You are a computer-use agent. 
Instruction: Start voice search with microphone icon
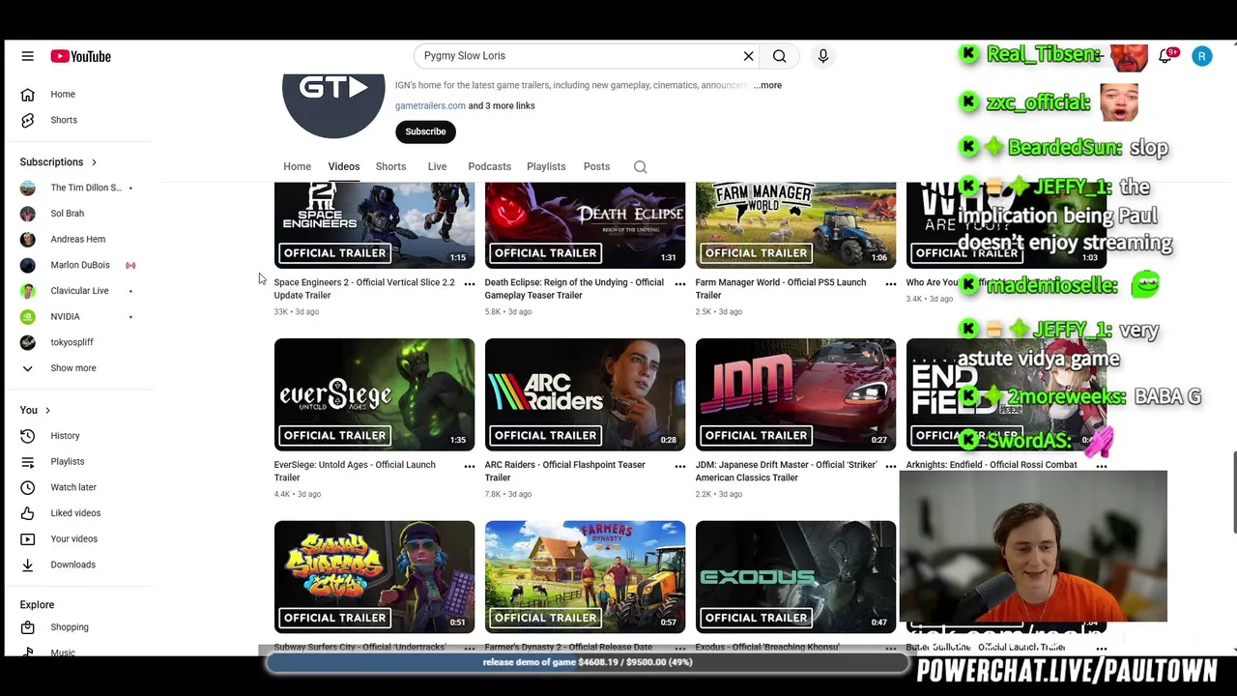pos(823,56)
